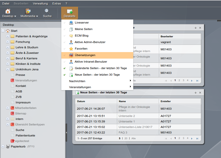Click the Papierkorb trash bin icon
The height and width of the screenshot is (158, 221).
(8, 146)
